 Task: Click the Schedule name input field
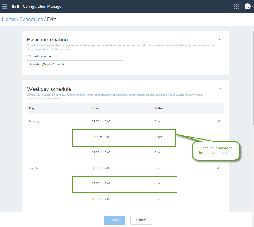75,64
